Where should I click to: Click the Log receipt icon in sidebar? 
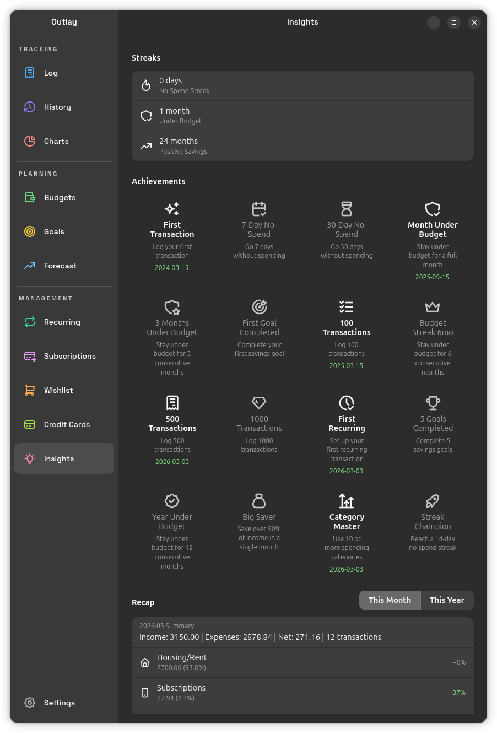pyautogui.click(x=30, y=73)
